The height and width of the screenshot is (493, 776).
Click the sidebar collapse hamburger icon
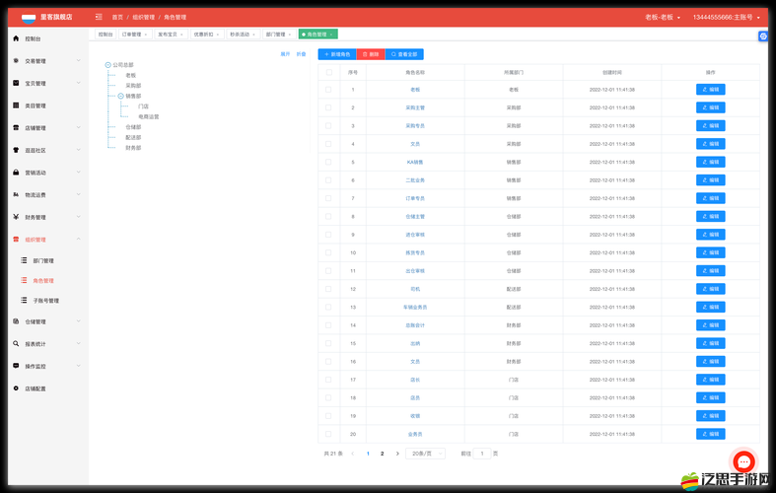[98, 17]
